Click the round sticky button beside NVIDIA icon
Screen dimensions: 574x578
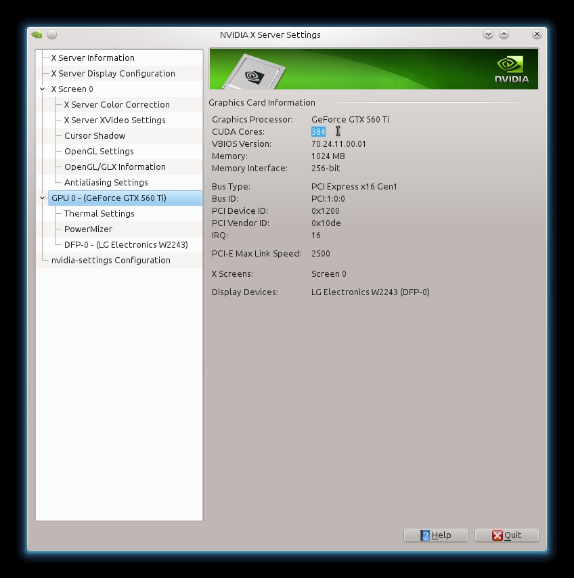(52, 35)
